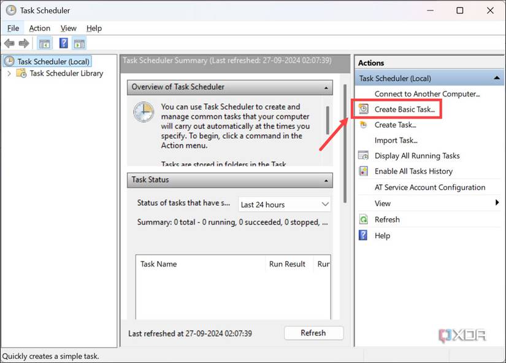506x363 pixels.
Task: Click Connect to Another Computer...
Action: coord(427,94)
